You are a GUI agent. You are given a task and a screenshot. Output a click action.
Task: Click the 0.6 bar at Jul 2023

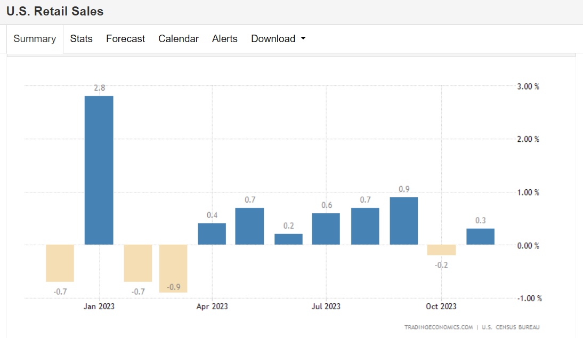pyautogui.click(x=326, y=229)
